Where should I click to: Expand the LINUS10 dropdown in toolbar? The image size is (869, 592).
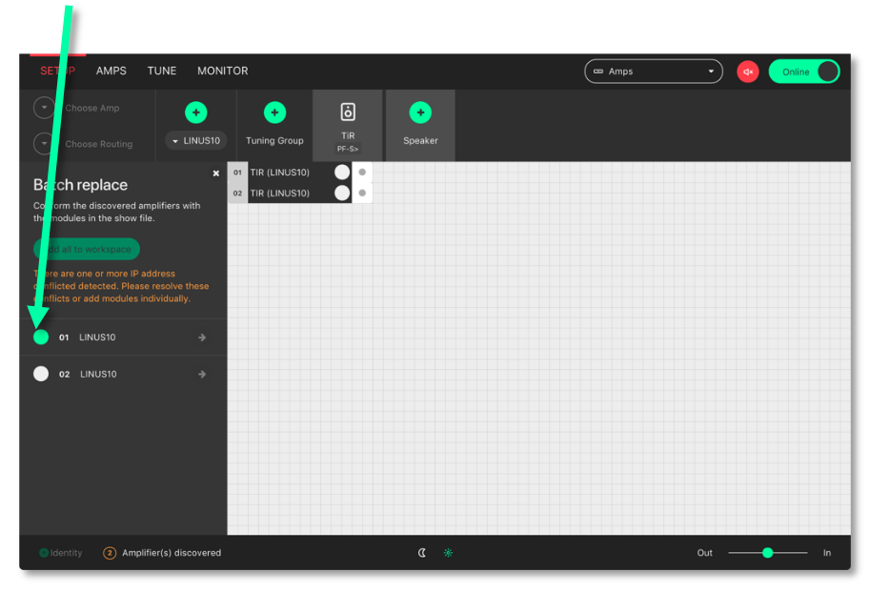coord(196,141)
